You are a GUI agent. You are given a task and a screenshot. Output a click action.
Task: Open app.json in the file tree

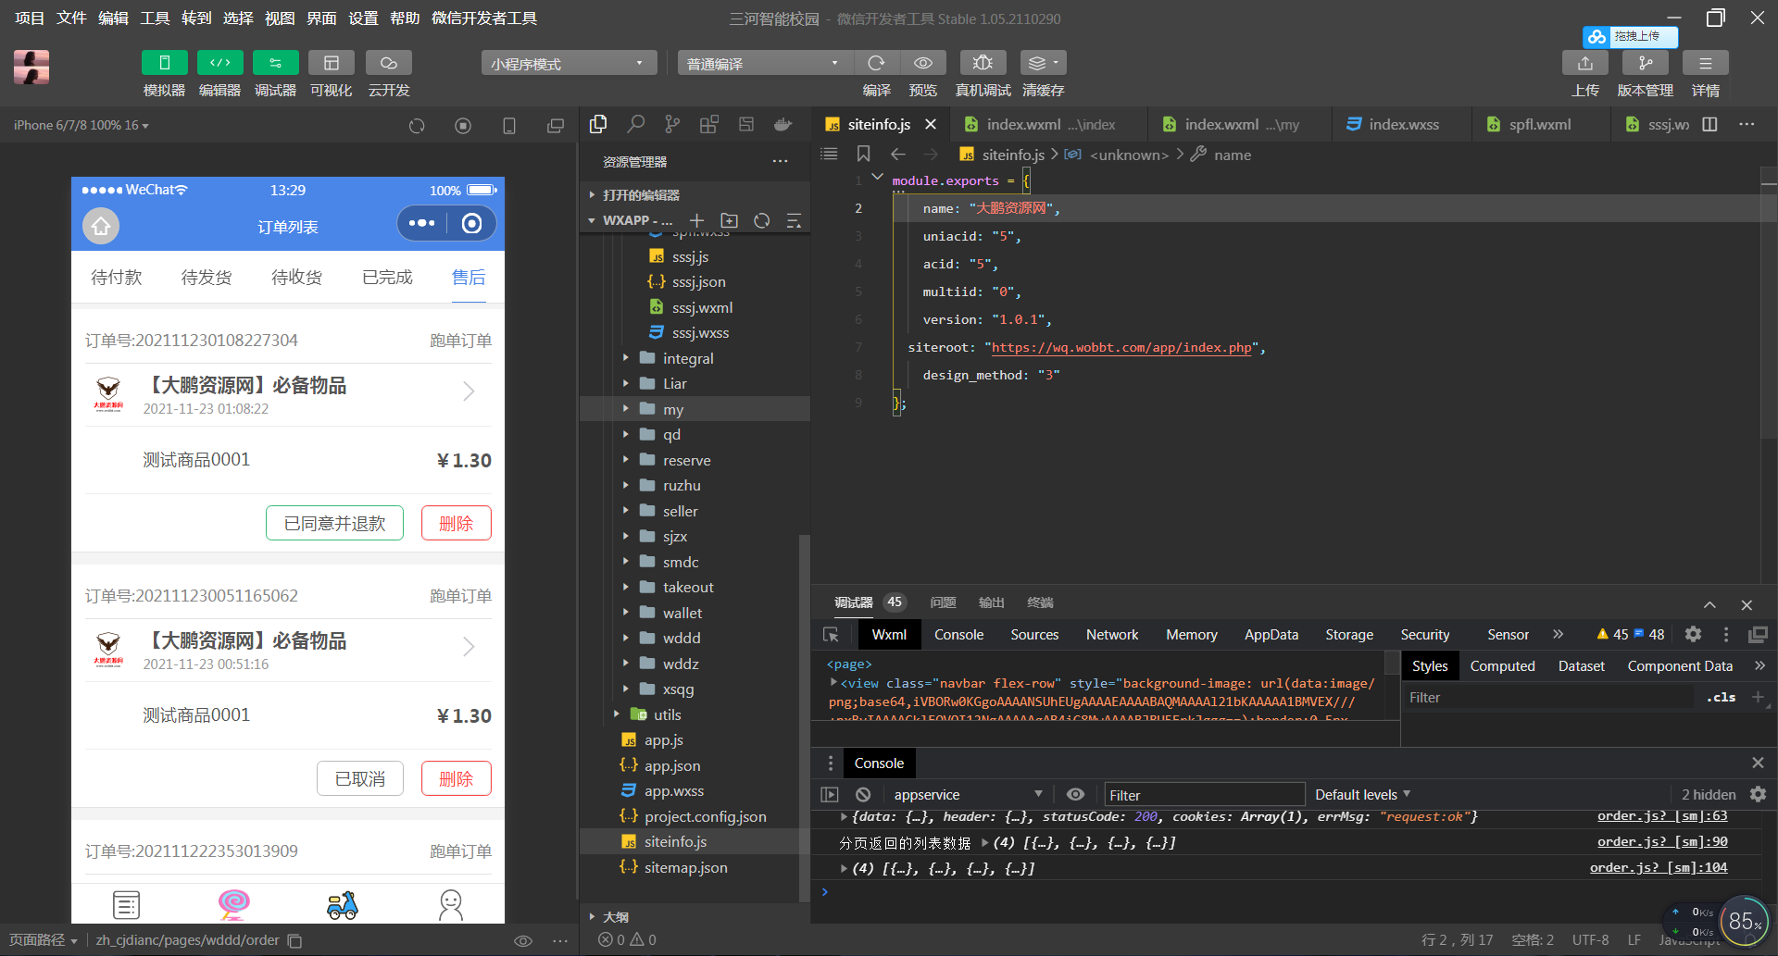pos(672,765)
